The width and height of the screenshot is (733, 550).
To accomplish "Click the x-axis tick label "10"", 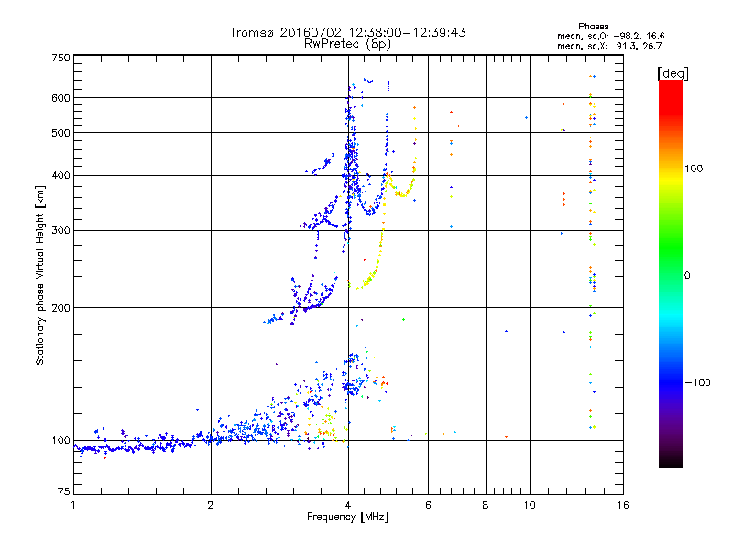I will pos(530,505).
